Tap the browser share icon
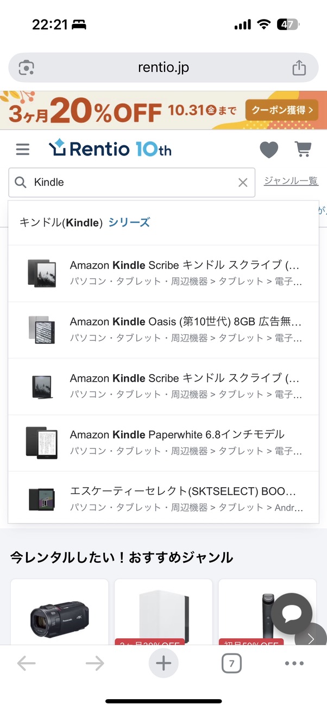 (x=299, y=68)
